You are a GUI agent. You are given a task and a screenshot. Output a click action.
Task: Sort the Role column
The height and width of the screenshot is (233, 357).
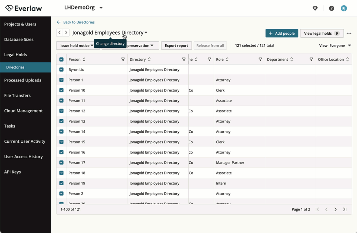tap(227, 59)
